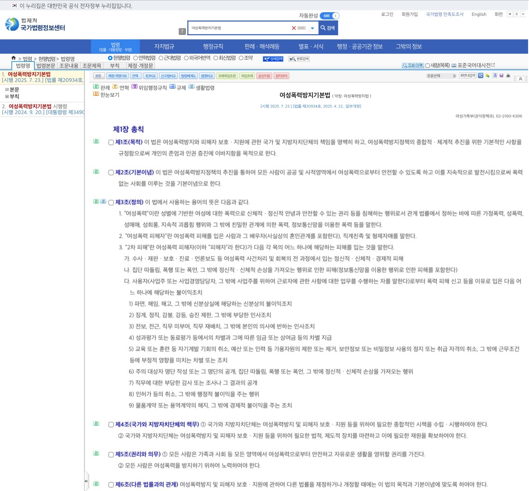Click into the law search input field
Viewport: 529px width, 491px height.
point(240,28)
